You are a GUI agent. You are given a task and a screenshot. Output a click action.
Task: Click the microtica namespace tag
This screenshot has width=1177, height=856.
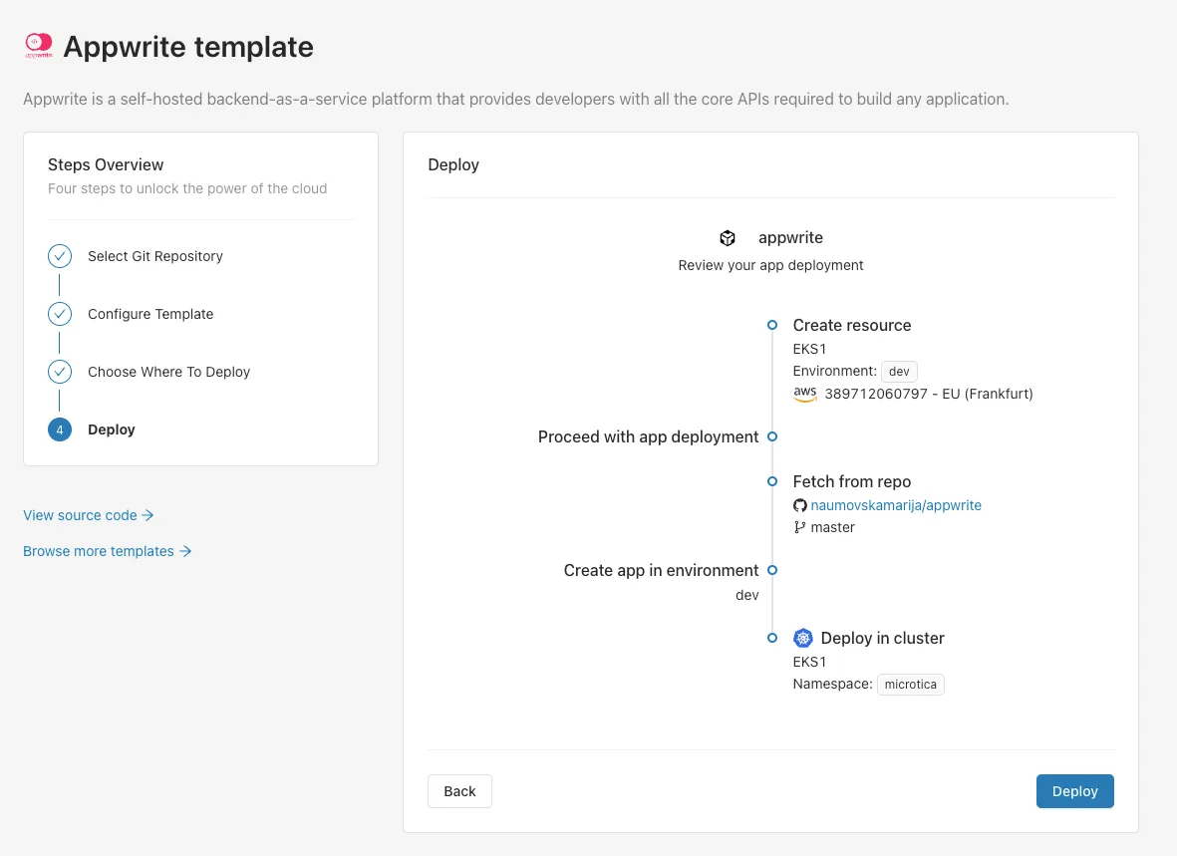pos(911,685)
